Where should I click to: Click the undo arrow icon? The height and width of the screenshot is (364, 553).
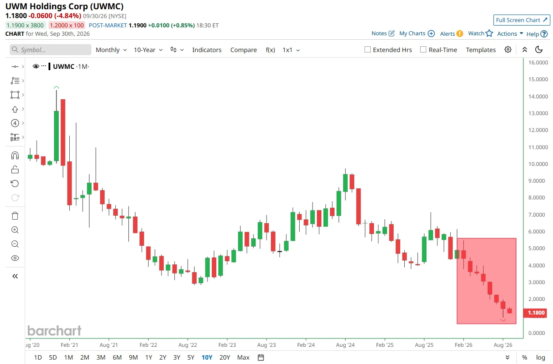(x=15, y=184)
